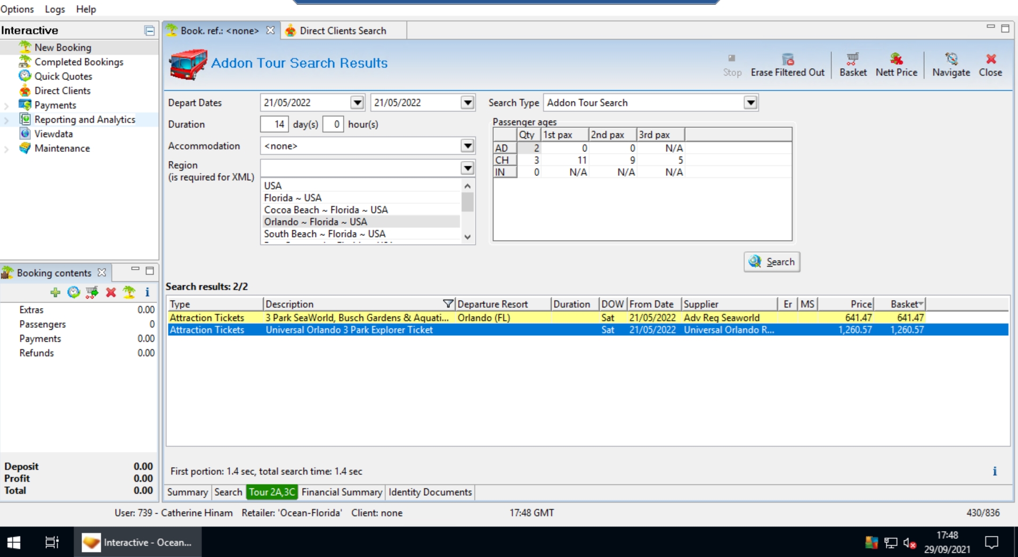Viewport: 1018px width, 557px height.
Task: Click the Region list scroll down arrow
Action: click(467, 237)
